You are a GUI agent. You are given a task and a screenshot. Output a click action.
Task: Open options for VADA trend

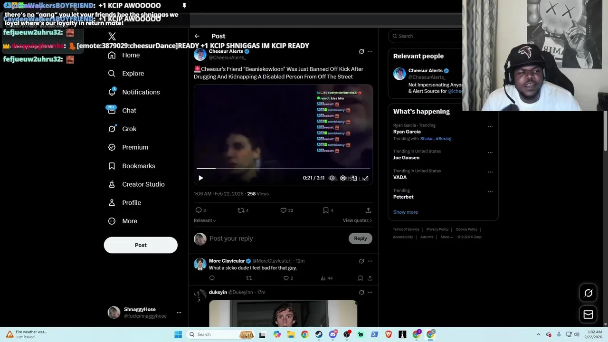pos(490,172)
